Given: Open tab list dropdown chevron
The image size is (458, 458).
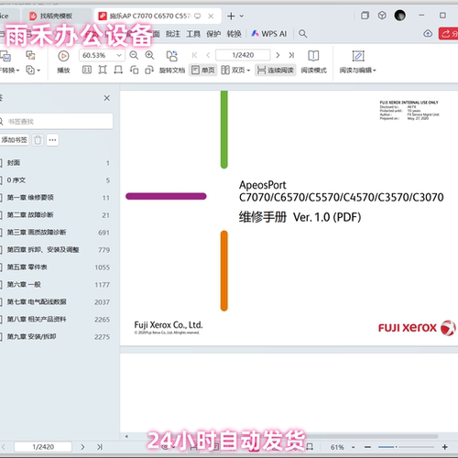Looking at the screenshot, I should [242, 16].
